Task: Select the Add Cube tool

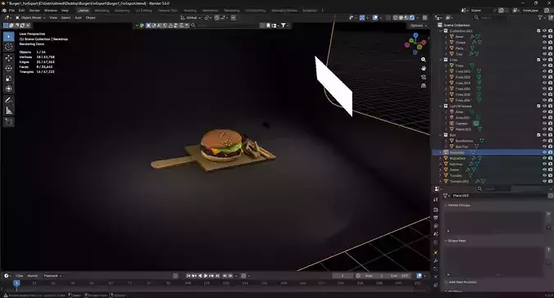Action: pos(9,122)
